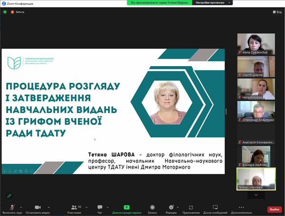This screenshot has width=285, height=216.
Task: Select Анастасія Коновален... participant tile
Action: click(256, 134)
